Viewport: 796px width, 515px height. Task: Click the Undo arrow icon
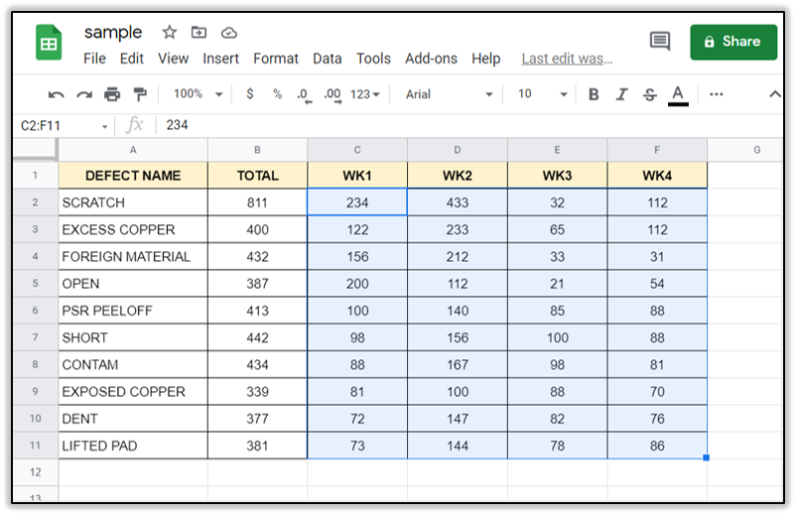coord(57,94)
